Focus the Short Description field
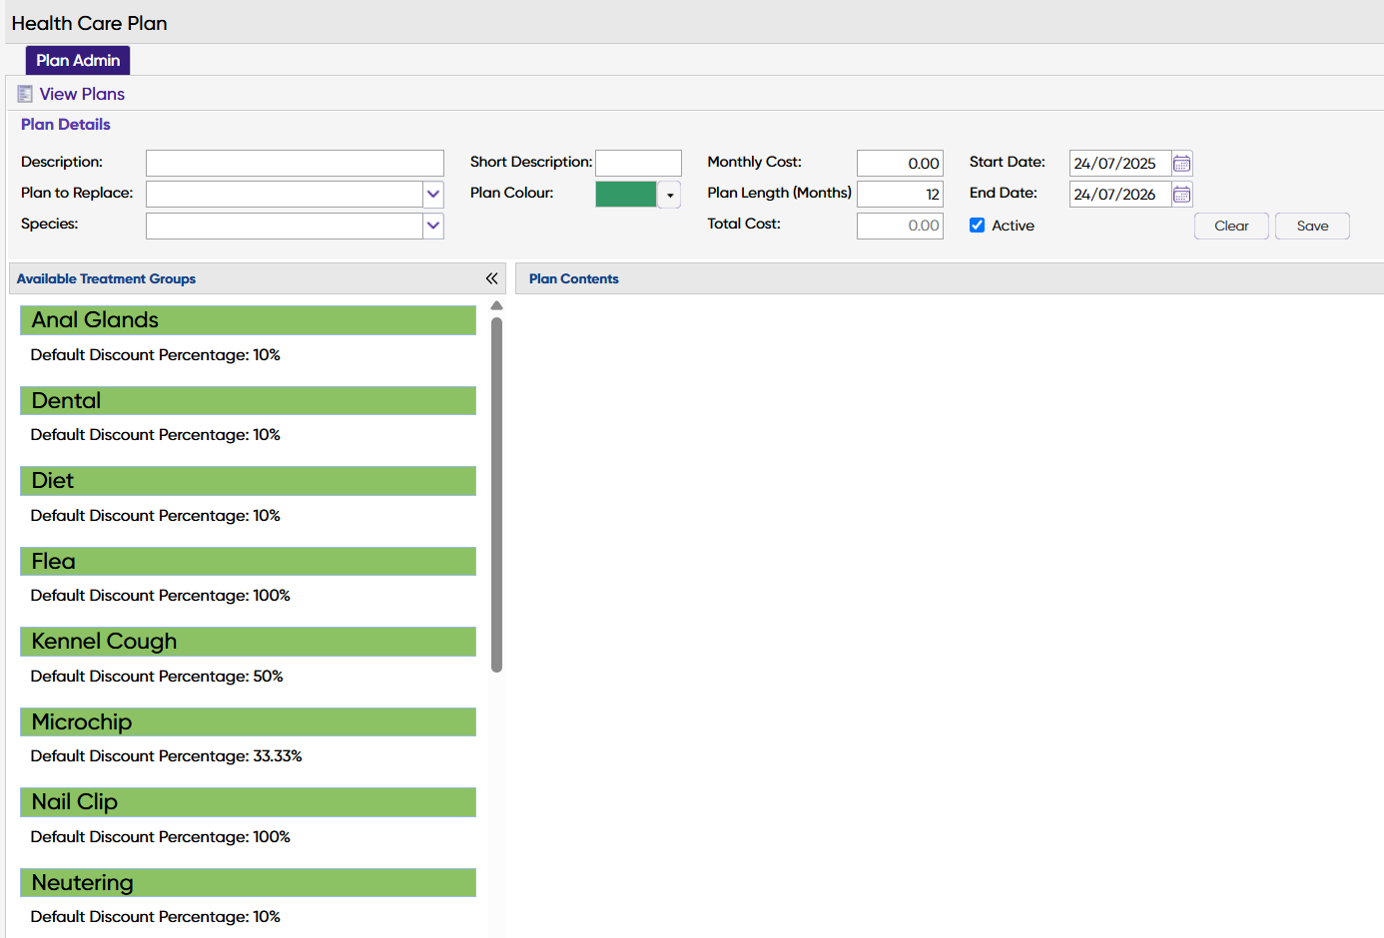The image size is (1384, 938). [638, 163]
